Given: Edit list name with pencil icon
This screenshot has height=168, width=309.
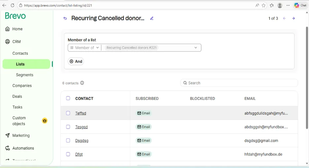Looking at the screenshot, I should click(x=152, y=18).
